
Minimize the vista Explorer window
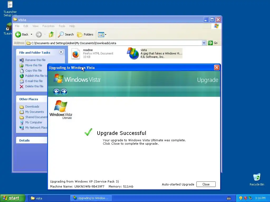[206, 20]
